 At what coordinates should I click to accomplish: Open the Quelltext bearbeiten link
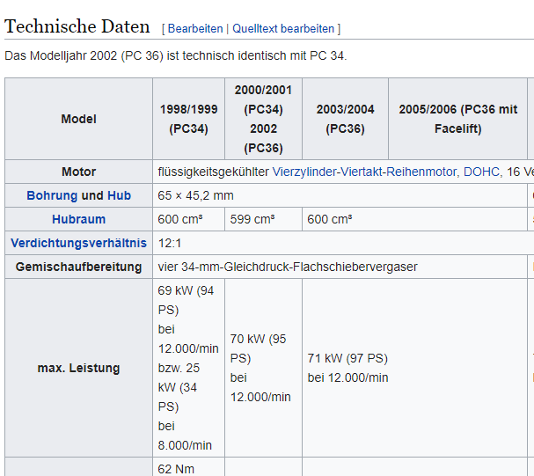tap(283, 29)
